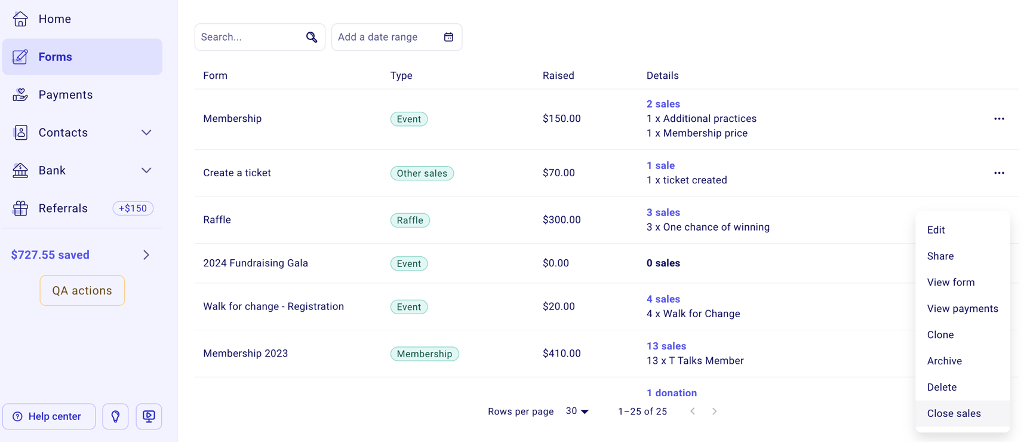Viewport: 1027px width, 442px height.
Task: Open the lightbulb suggestions icon
Action: tap(115, 416)
